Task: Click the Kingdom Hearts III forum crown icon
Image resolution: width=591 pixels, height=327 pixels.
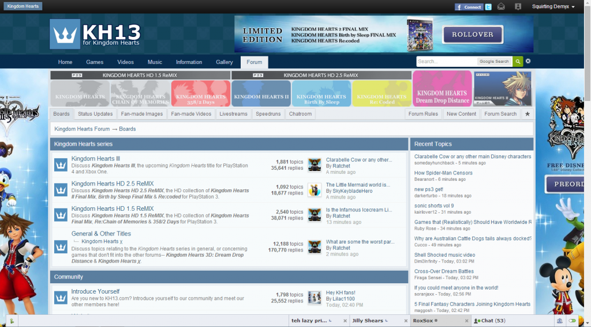Action: tap(61, 165)
